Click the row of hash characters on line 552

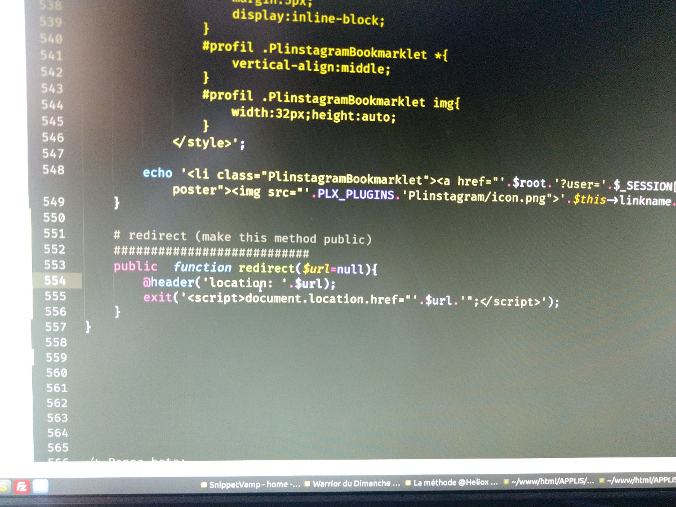211,252
